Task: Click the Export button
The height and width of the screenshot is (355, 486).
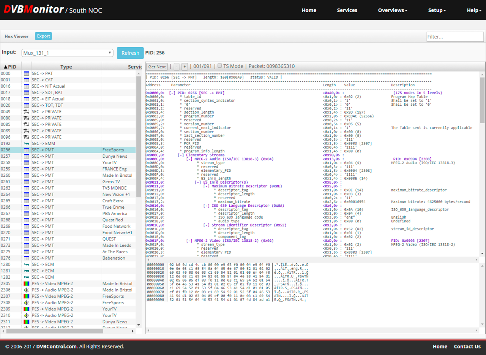Action: pyautogui.click(x=43, y=36)
